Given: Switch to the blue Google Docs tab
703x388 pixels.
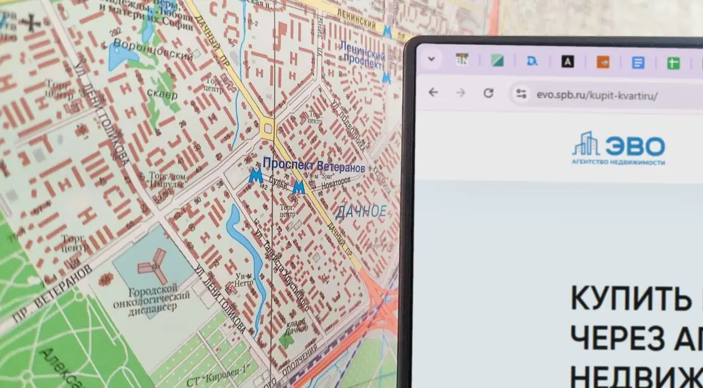Looking at the screenshot, I should tap(638, 63).
